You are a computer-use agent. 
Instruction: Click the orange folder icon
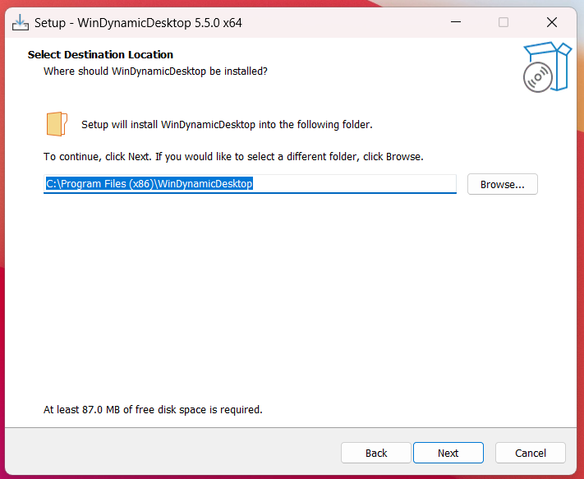coord(56,124)
